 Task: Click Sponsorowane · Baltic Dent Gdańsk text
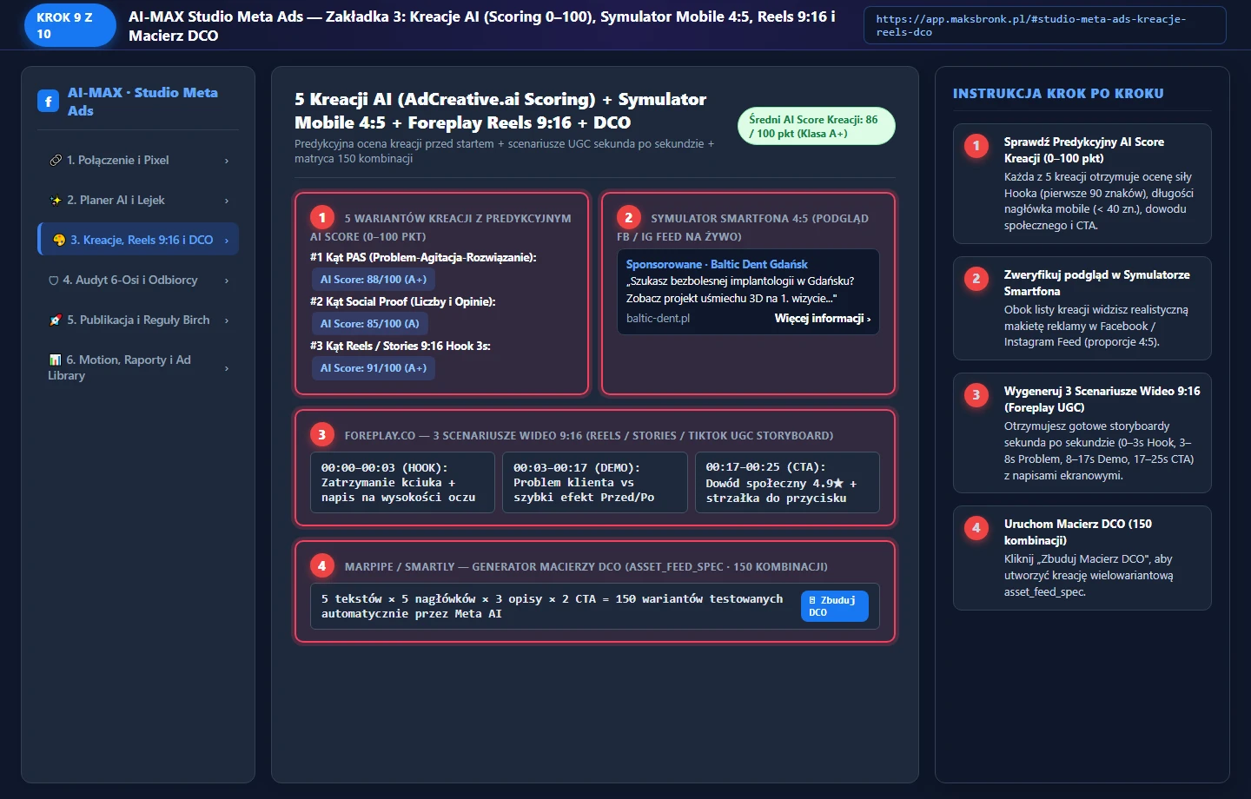click(x=717, y=264)
